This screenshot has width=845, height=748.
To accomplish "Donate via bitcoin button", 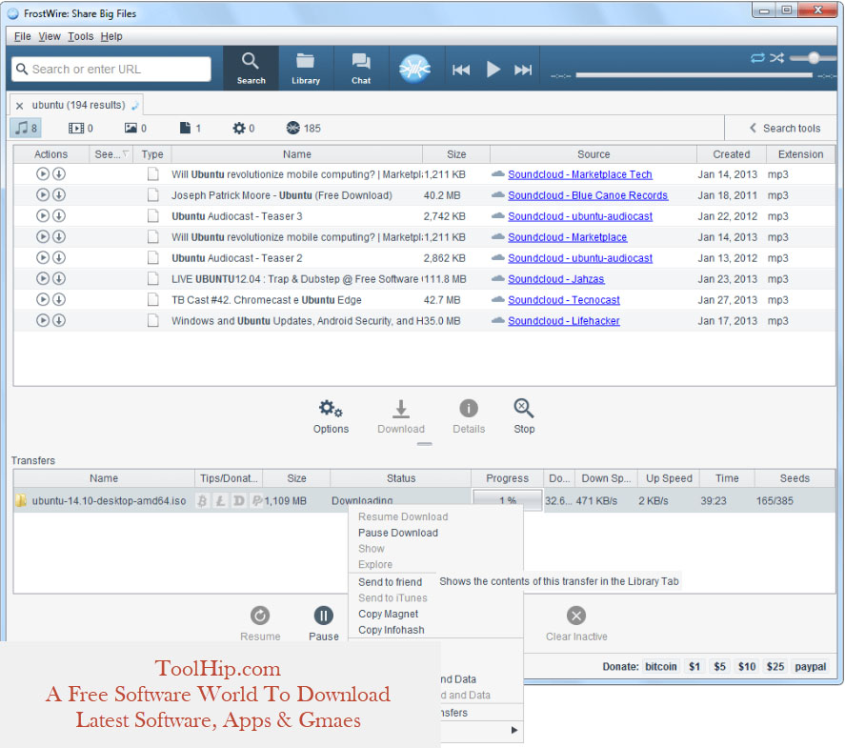I will point(661,667).
